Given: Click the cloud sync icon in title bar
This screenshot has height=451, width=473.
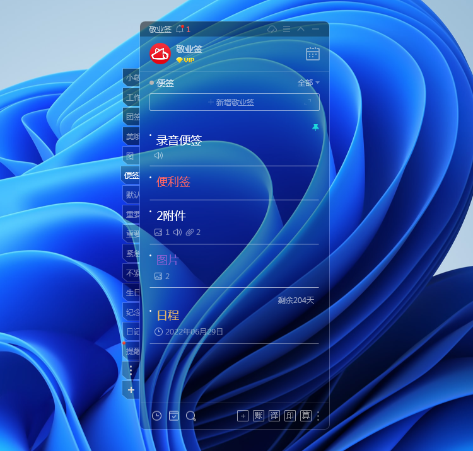Looking at the screenshot, I should 272,29.
